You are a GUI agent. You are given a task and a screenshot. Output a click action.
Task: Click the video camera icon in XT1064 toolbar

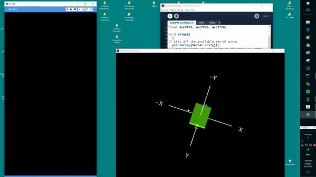click(71, 9)
